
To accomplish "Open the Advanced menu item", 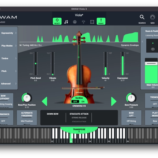I will click(x=9, y=84).
